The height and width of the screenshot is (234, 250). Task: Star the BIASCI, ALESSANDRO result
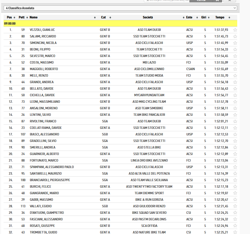[235, 135]
